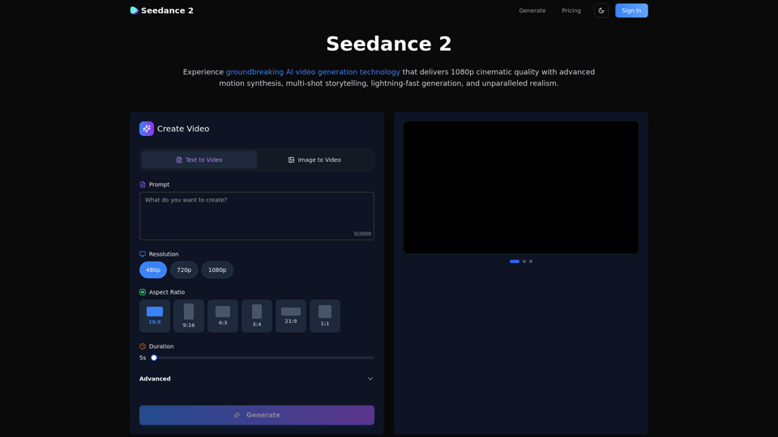
Task: Select first carousel indicator dot
Action: [515, 261]
